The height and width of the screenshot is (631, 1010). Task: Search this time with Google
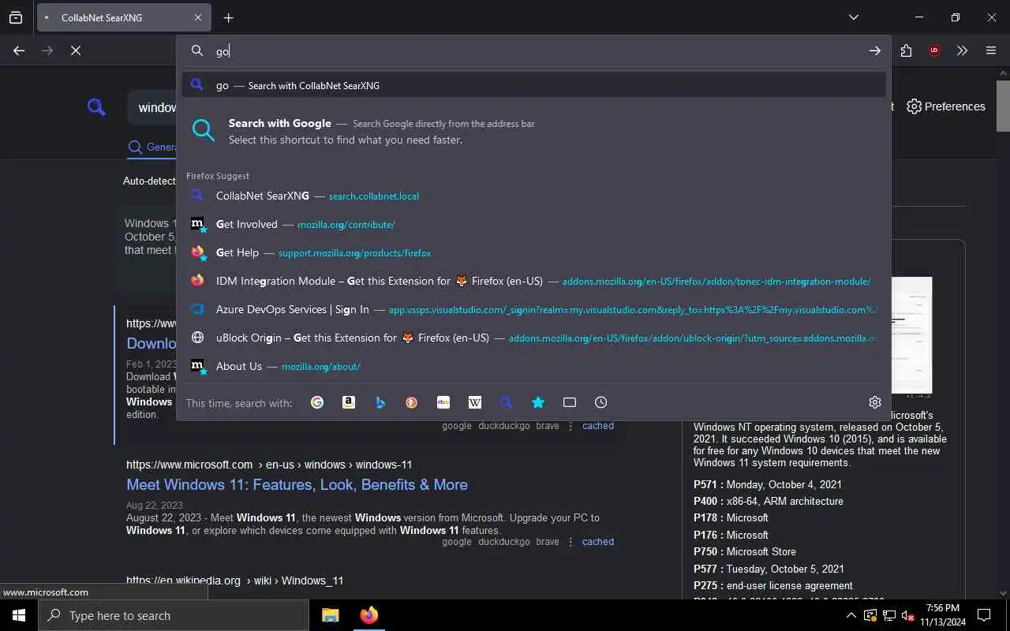tap(317, 402)
